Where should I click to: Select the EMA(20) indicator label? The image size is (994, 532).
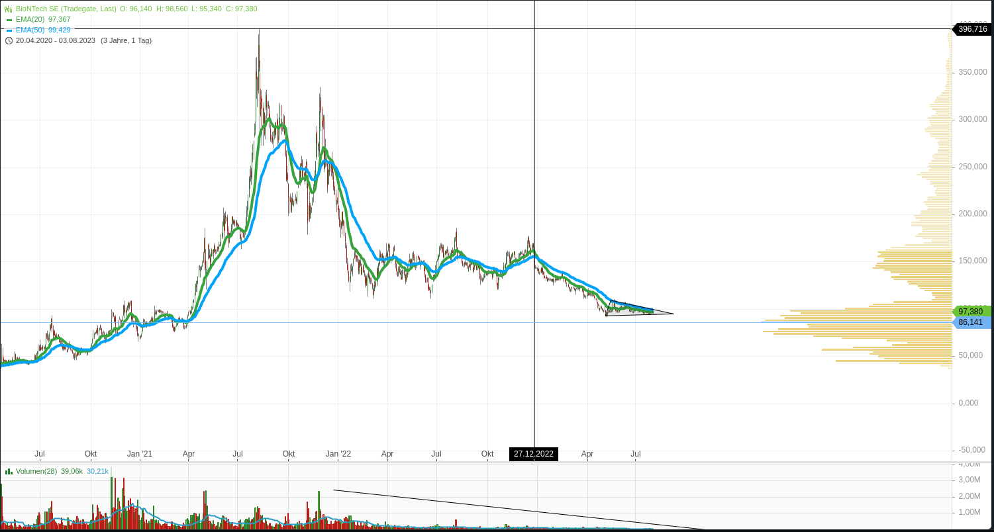pos(30,19)
